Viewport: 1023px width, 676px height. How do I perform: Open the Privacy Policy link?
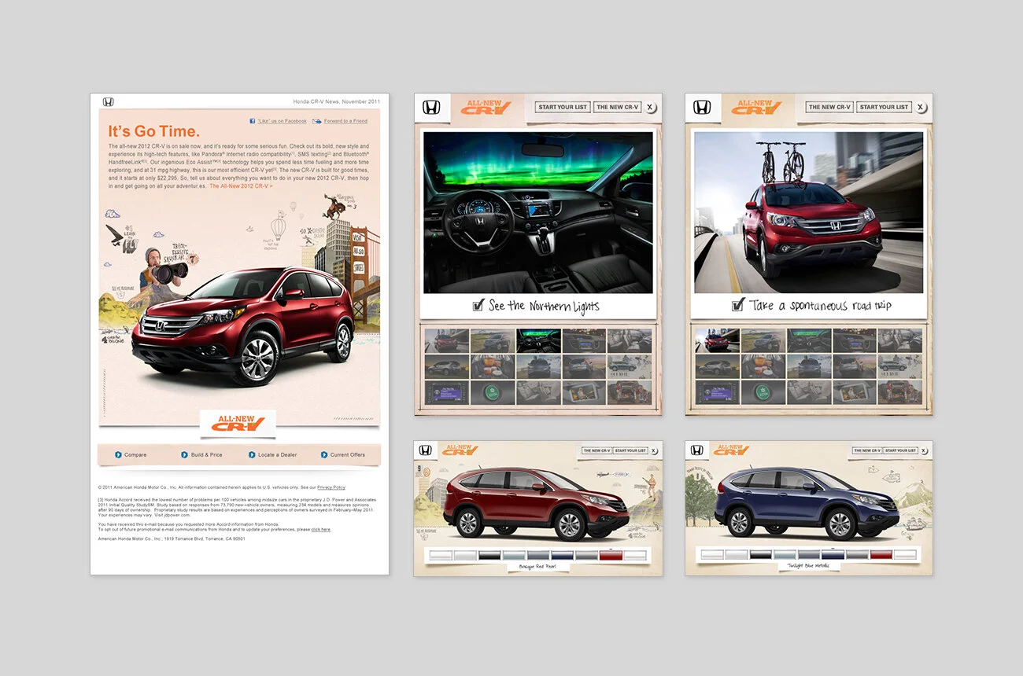coord(331,487)
